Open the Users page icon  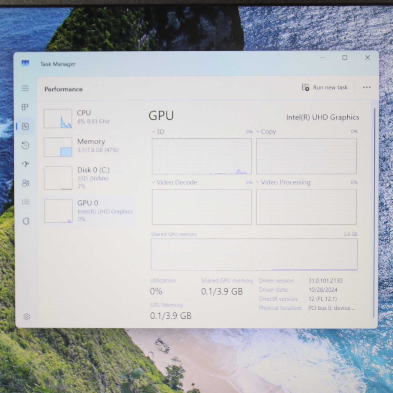(x=26, y=183)
